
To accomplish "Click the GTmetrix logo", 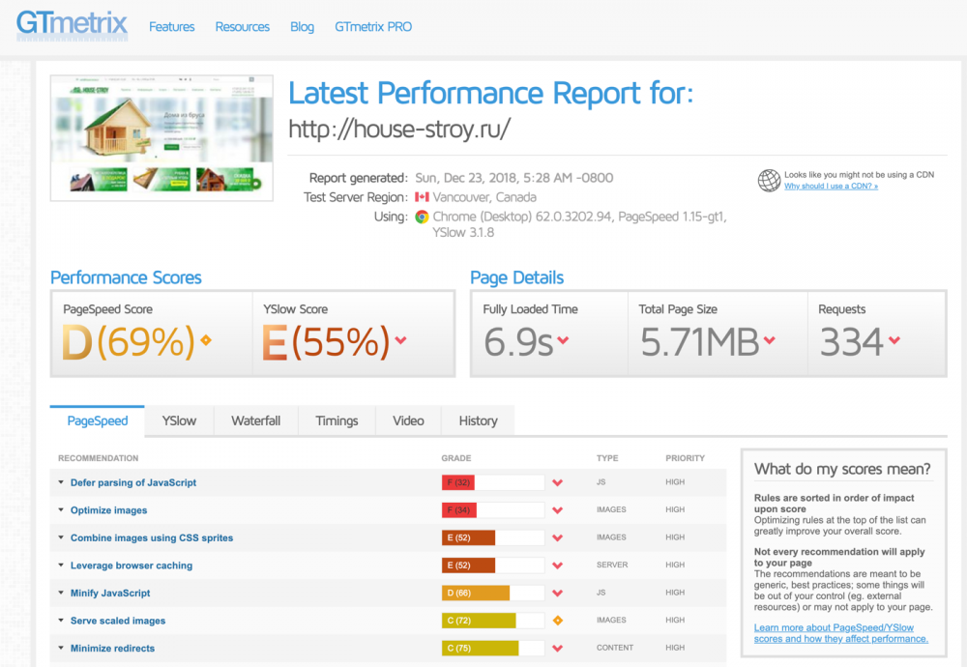I will pos(73,25).
